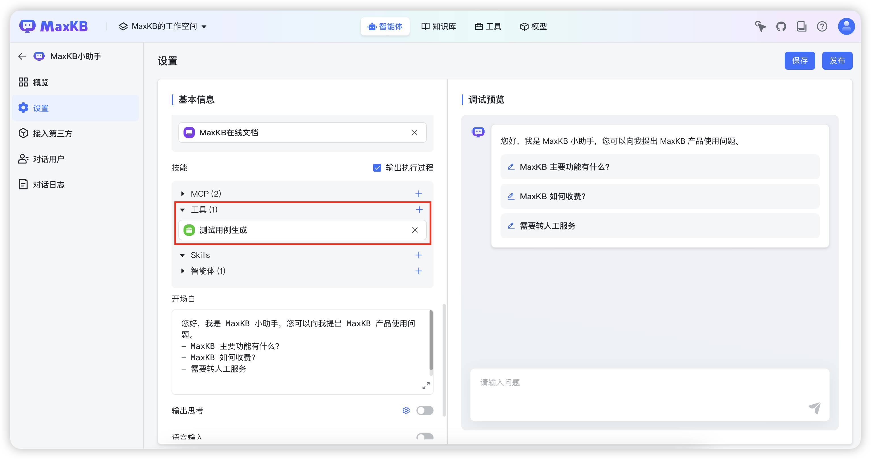Remove the 测试用例生成 tool
Screen dimensions: 871x459
point(414,230)
